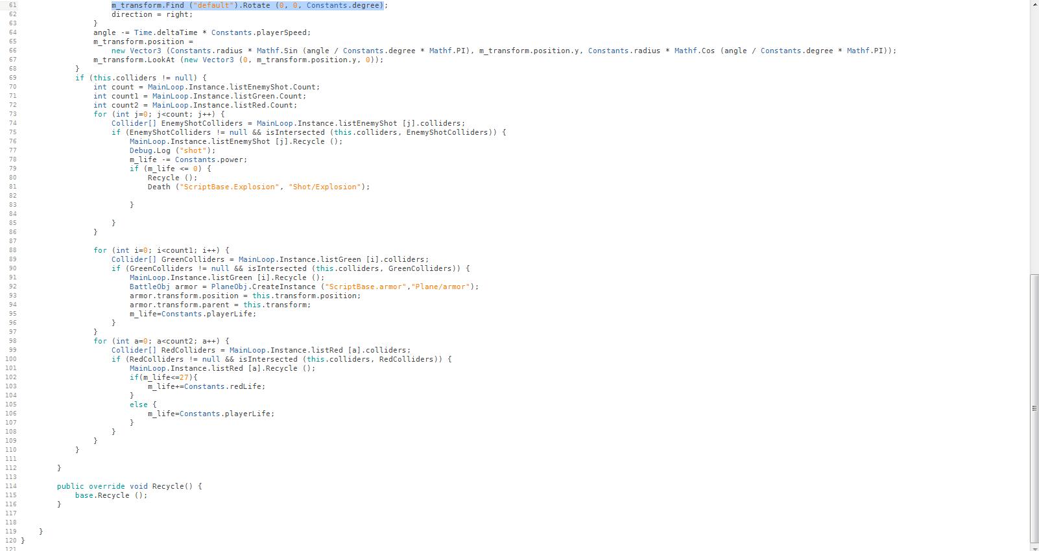This screenshot has height=551, width=1039.
Task: Click the "else {" line 105
Action: pyautogui.click(x=143, y=404)
